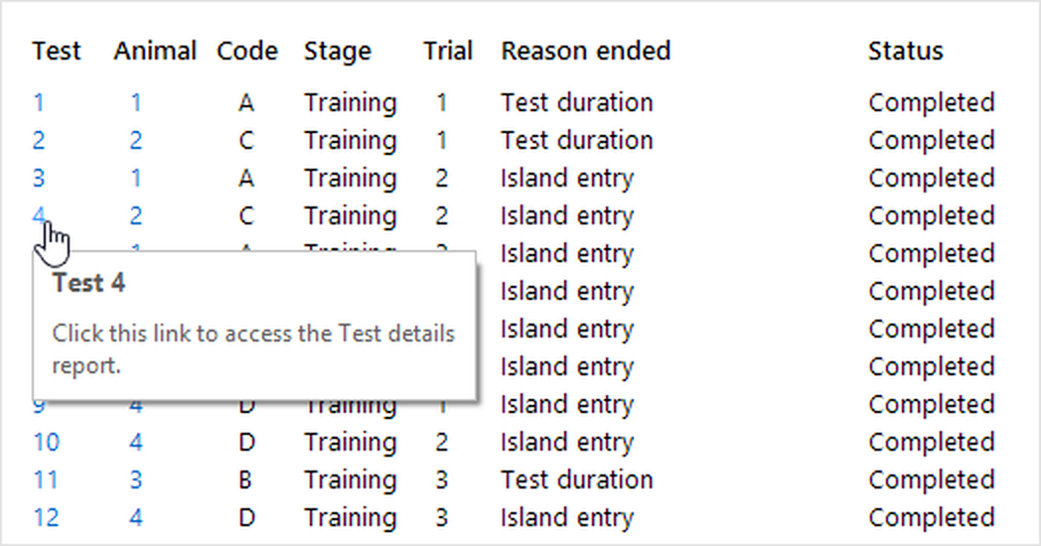This screenshot has width=1041, height=546.
Task: Click the Reason ended column header
Action: [x=585, y=51]
